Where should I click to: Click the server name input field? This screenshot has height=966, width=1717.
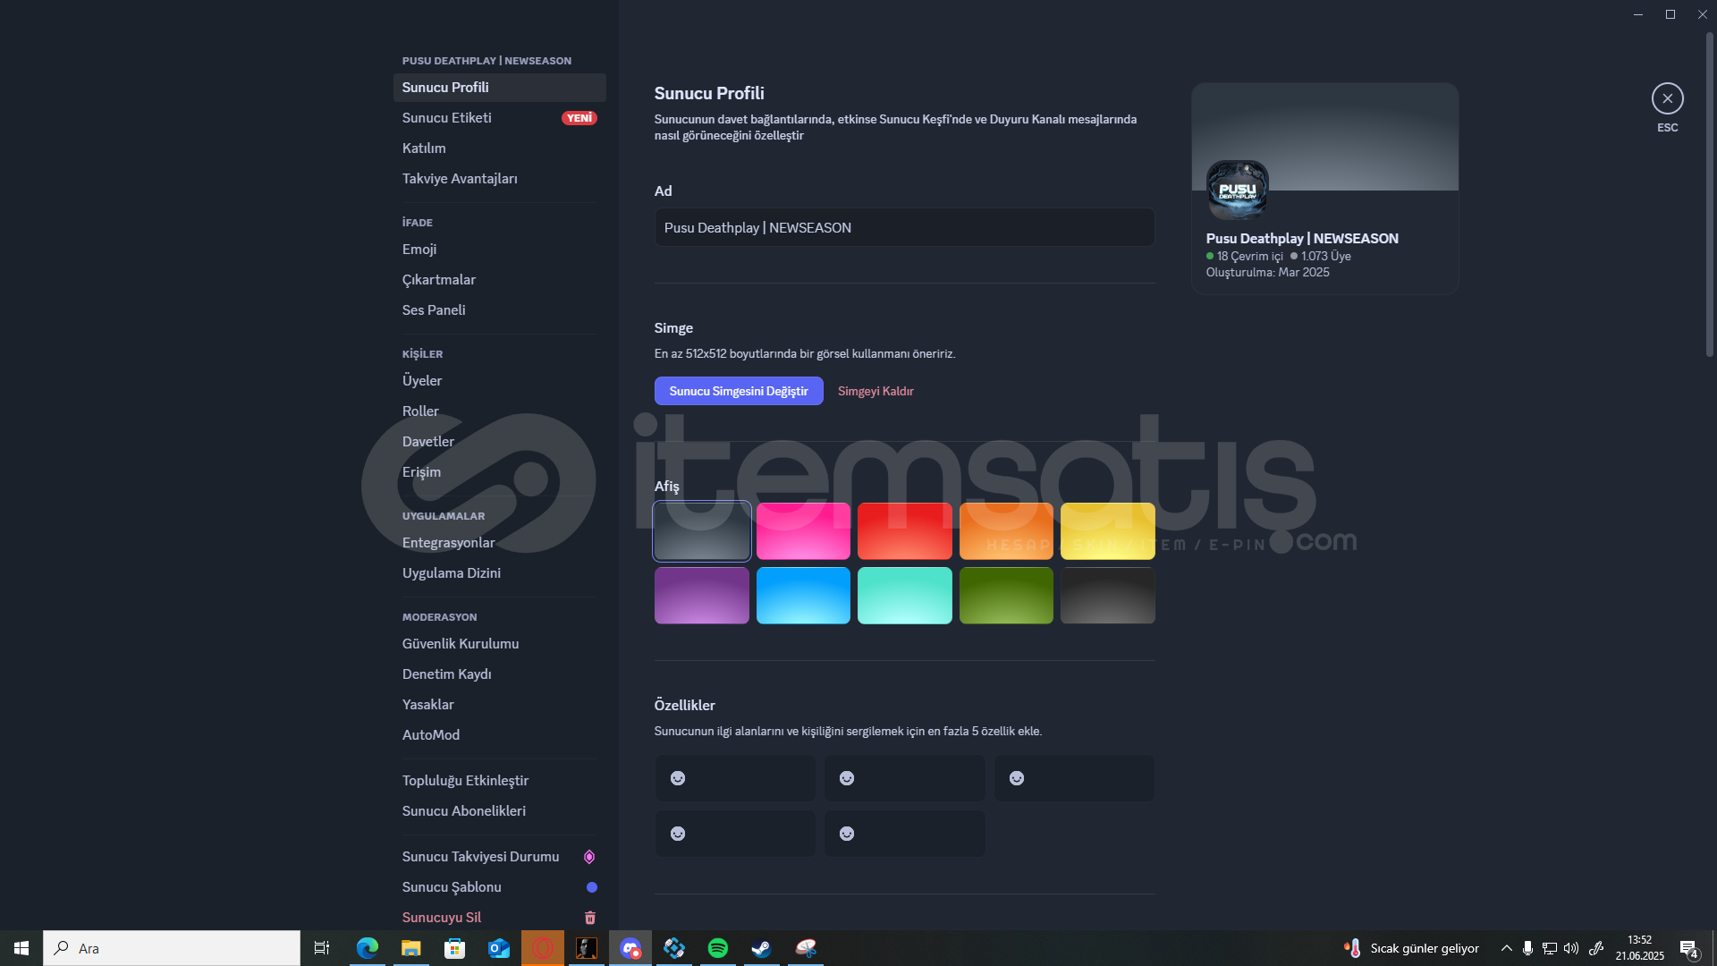[904, 228]
